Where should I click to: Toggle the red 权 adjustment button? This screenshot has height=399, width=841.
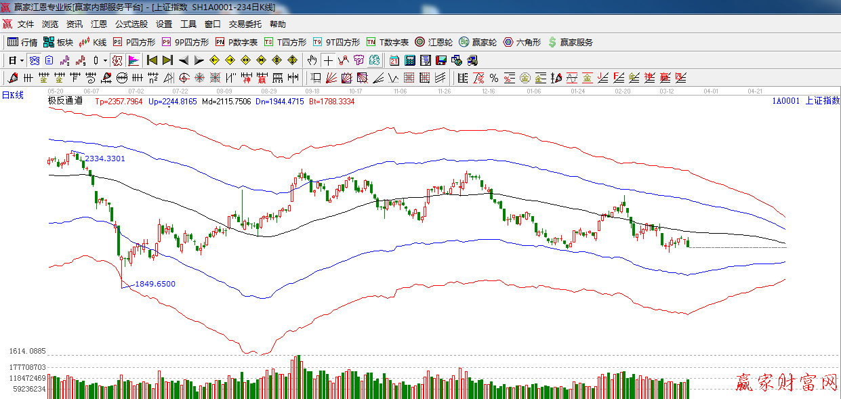coord(117,60)
